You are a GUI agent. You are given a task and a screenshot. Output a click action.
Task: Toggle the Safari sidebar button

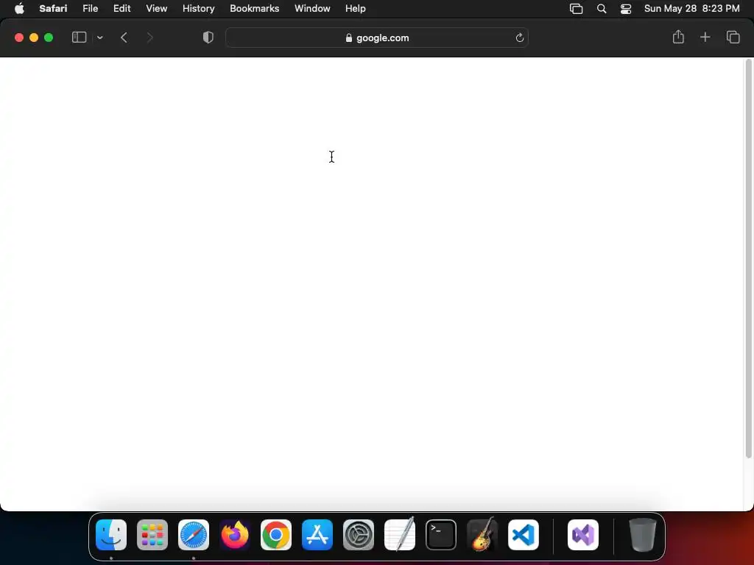pyautogui.click(x=79, y=38)
